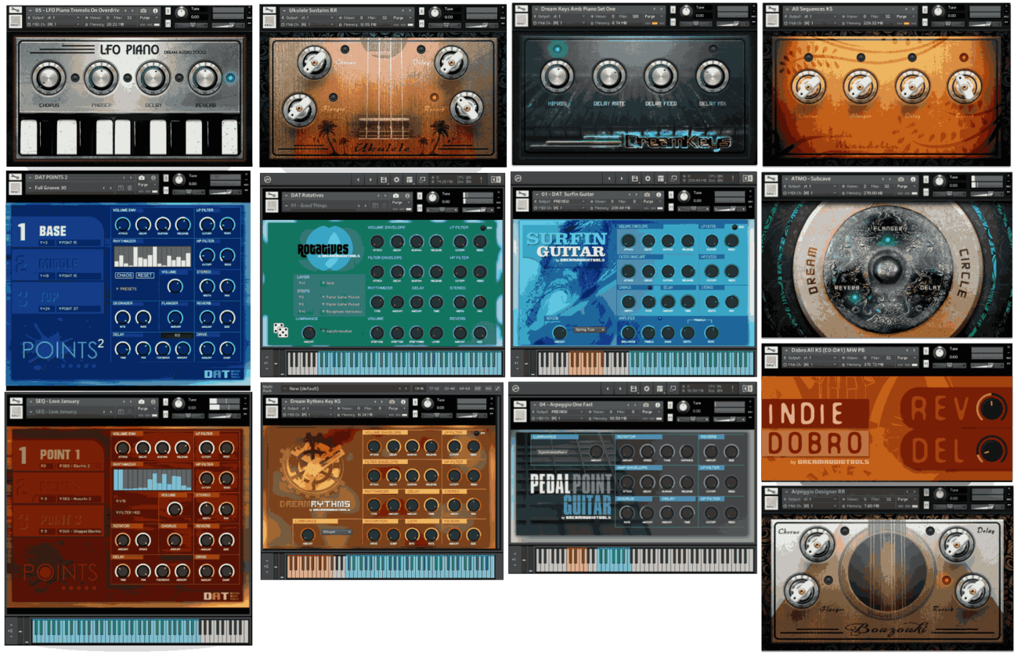The image size is (1018, 659).
Task: Click the Reverb knob on LFO Piano
Action: [x=204, y=77]
